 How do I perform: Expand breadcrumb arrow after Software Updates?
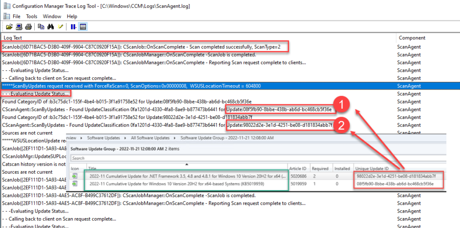pos(125,138)
